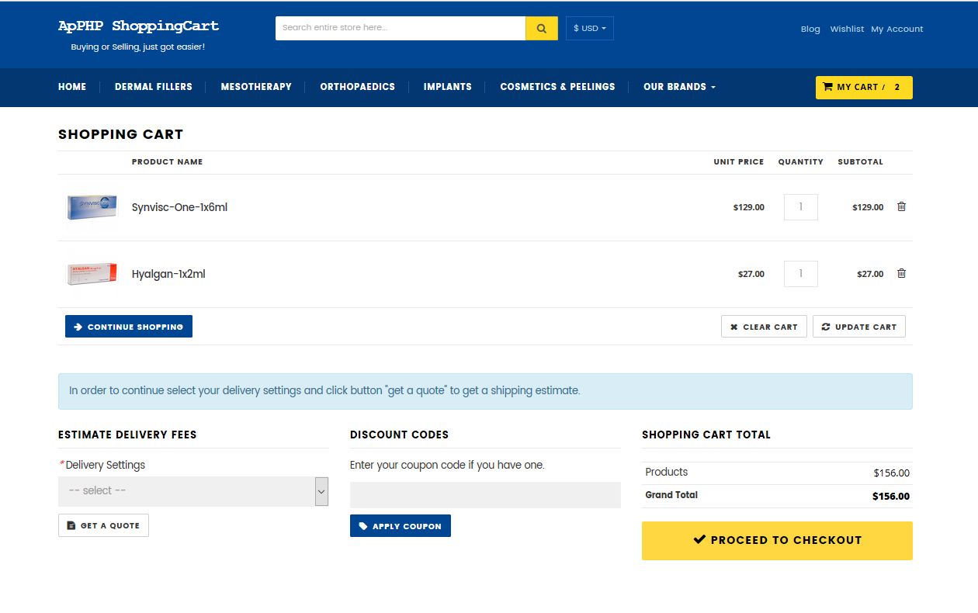
Task: Switch to the Dermal Fillers section
Action: tap(153, 87)
